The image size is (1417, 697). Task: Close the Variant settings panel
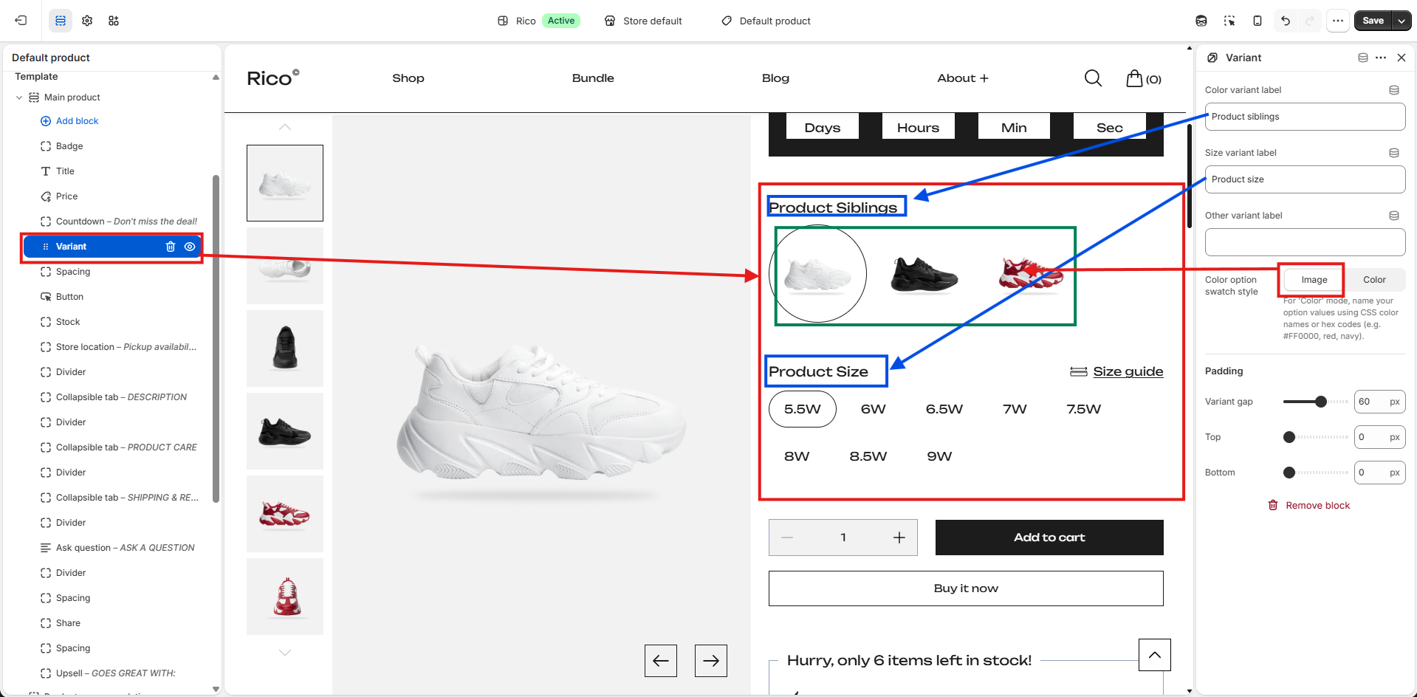pos(1401,58)
